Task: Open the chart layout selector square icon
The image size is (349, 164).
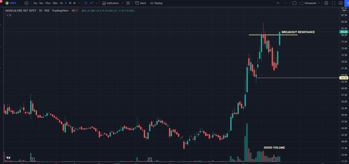Action: [294, 3]
